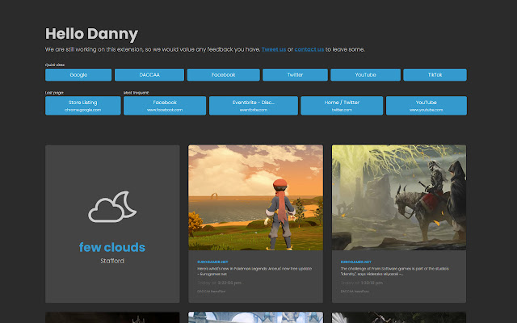Screen dimensions: 517x323
Task: Click EUROGAMER.NET source on the From Software card
Action: click(x=356, y=262)
